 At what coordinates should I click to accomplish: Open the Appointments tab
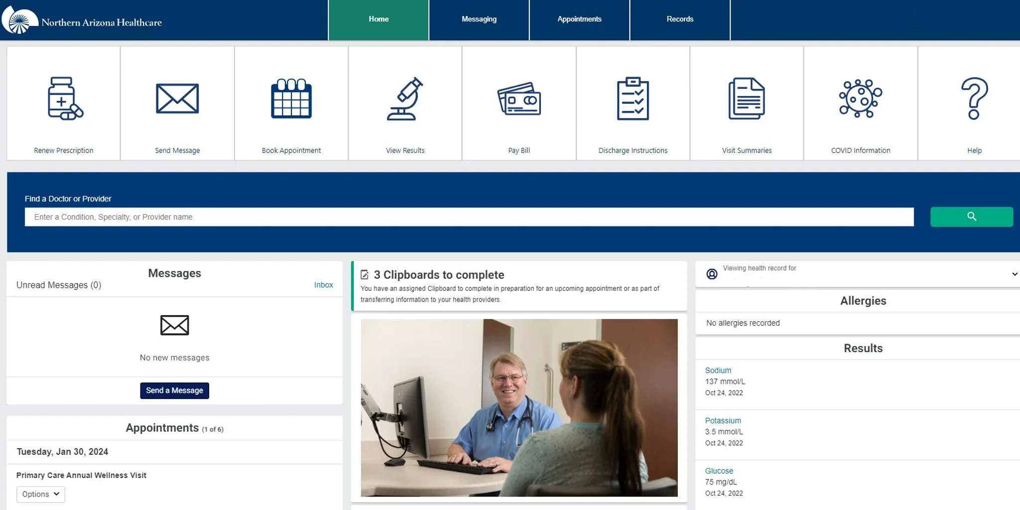pyautogui.click(x=579, y=19)
